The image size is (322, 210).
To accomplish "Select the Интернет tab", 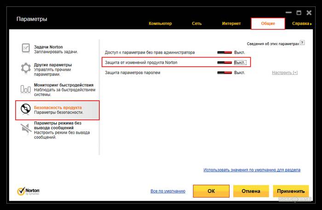I will (231, 23).
